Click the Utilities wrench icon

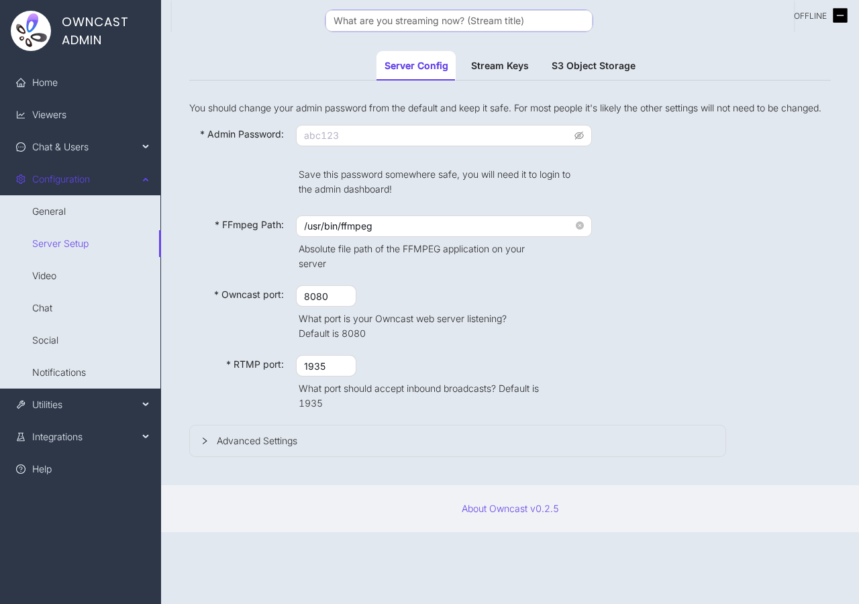point(21,405)
